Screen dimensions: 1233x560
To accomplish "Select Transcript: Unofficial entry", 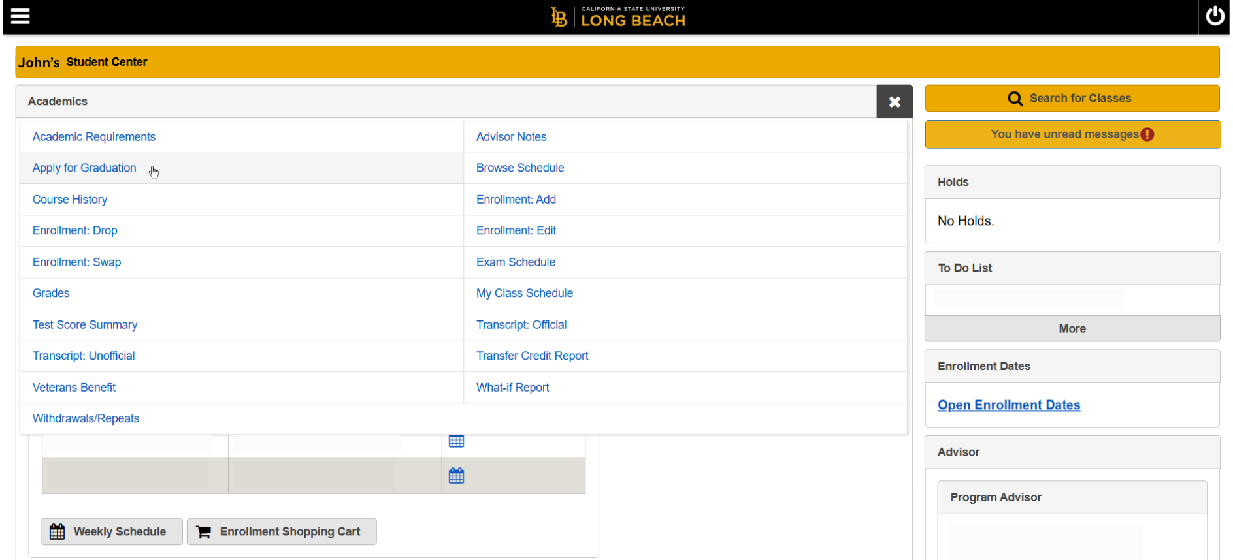I will click(84, 356).
